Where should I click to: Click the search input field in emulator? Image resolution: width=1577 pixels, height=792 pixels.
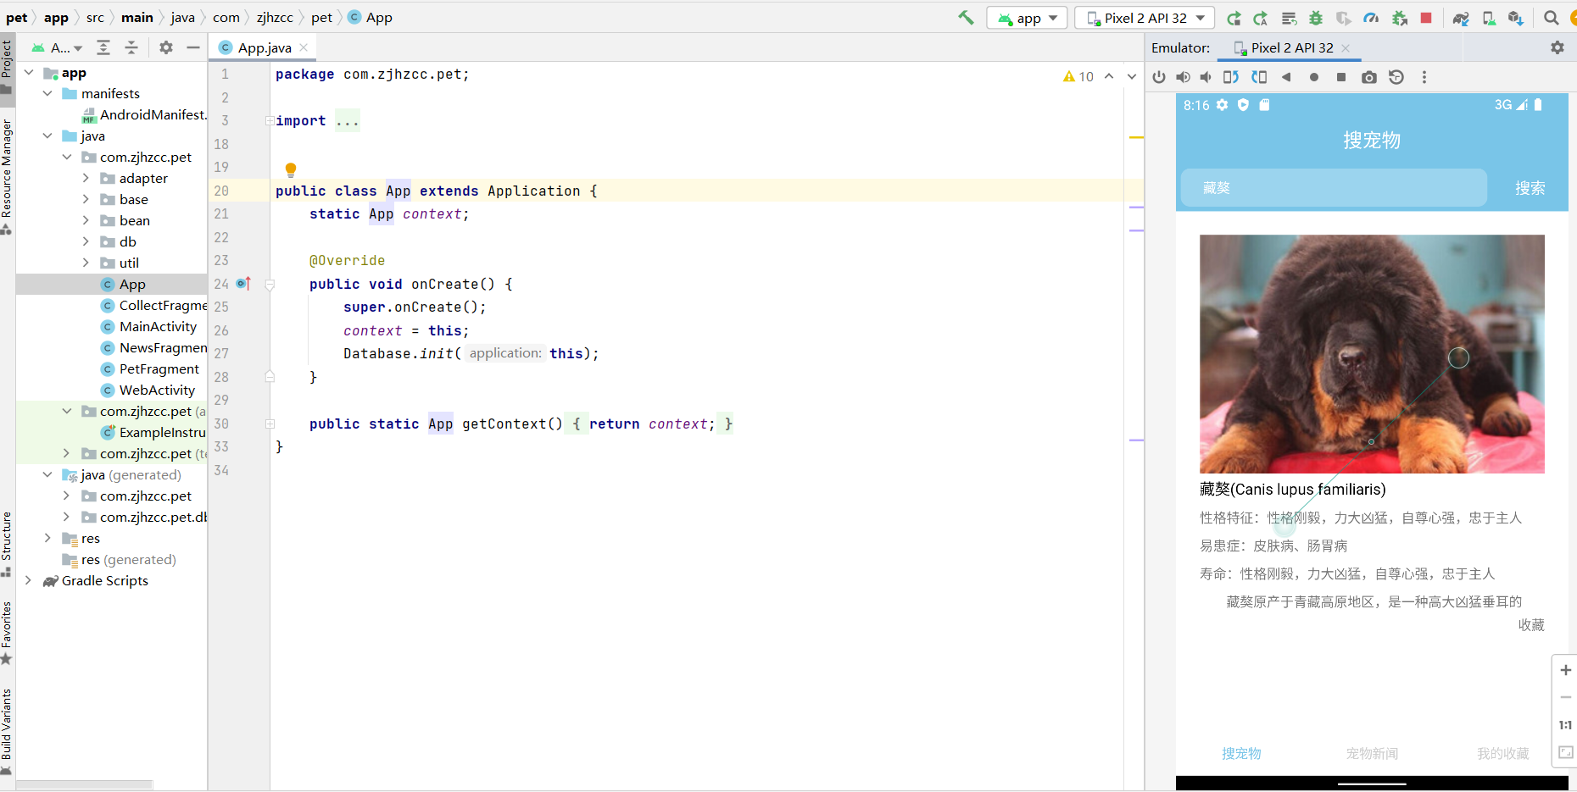click(x=1334, y=187)
